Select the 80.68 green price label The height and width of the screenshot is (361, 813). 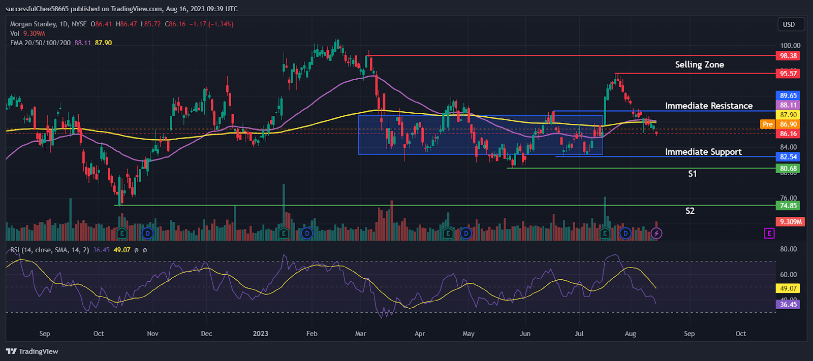[788, 169]
